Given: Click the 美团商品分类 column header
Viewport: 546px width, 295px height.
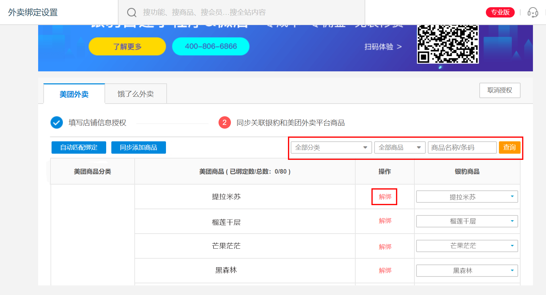Looking at the screenshot, I should pos(92,172).
